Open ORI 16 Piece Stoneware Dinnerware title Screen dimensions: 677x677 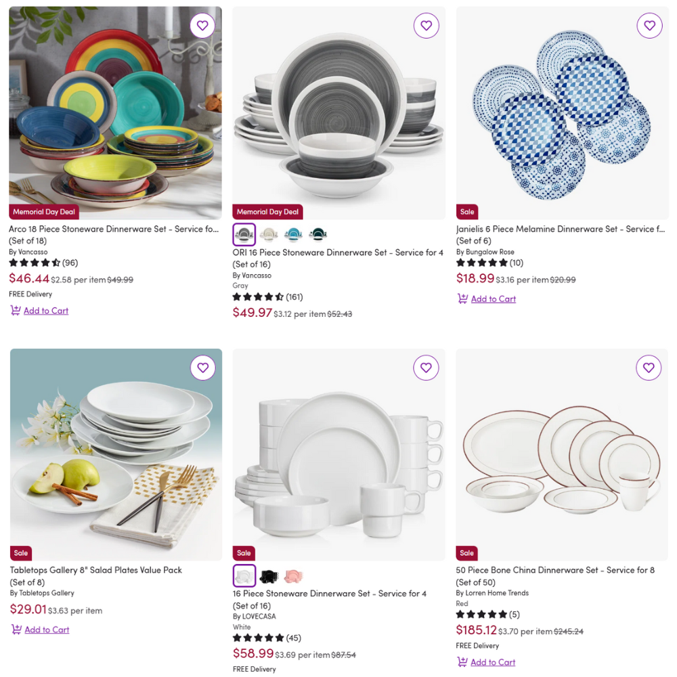tap(338, 253)
